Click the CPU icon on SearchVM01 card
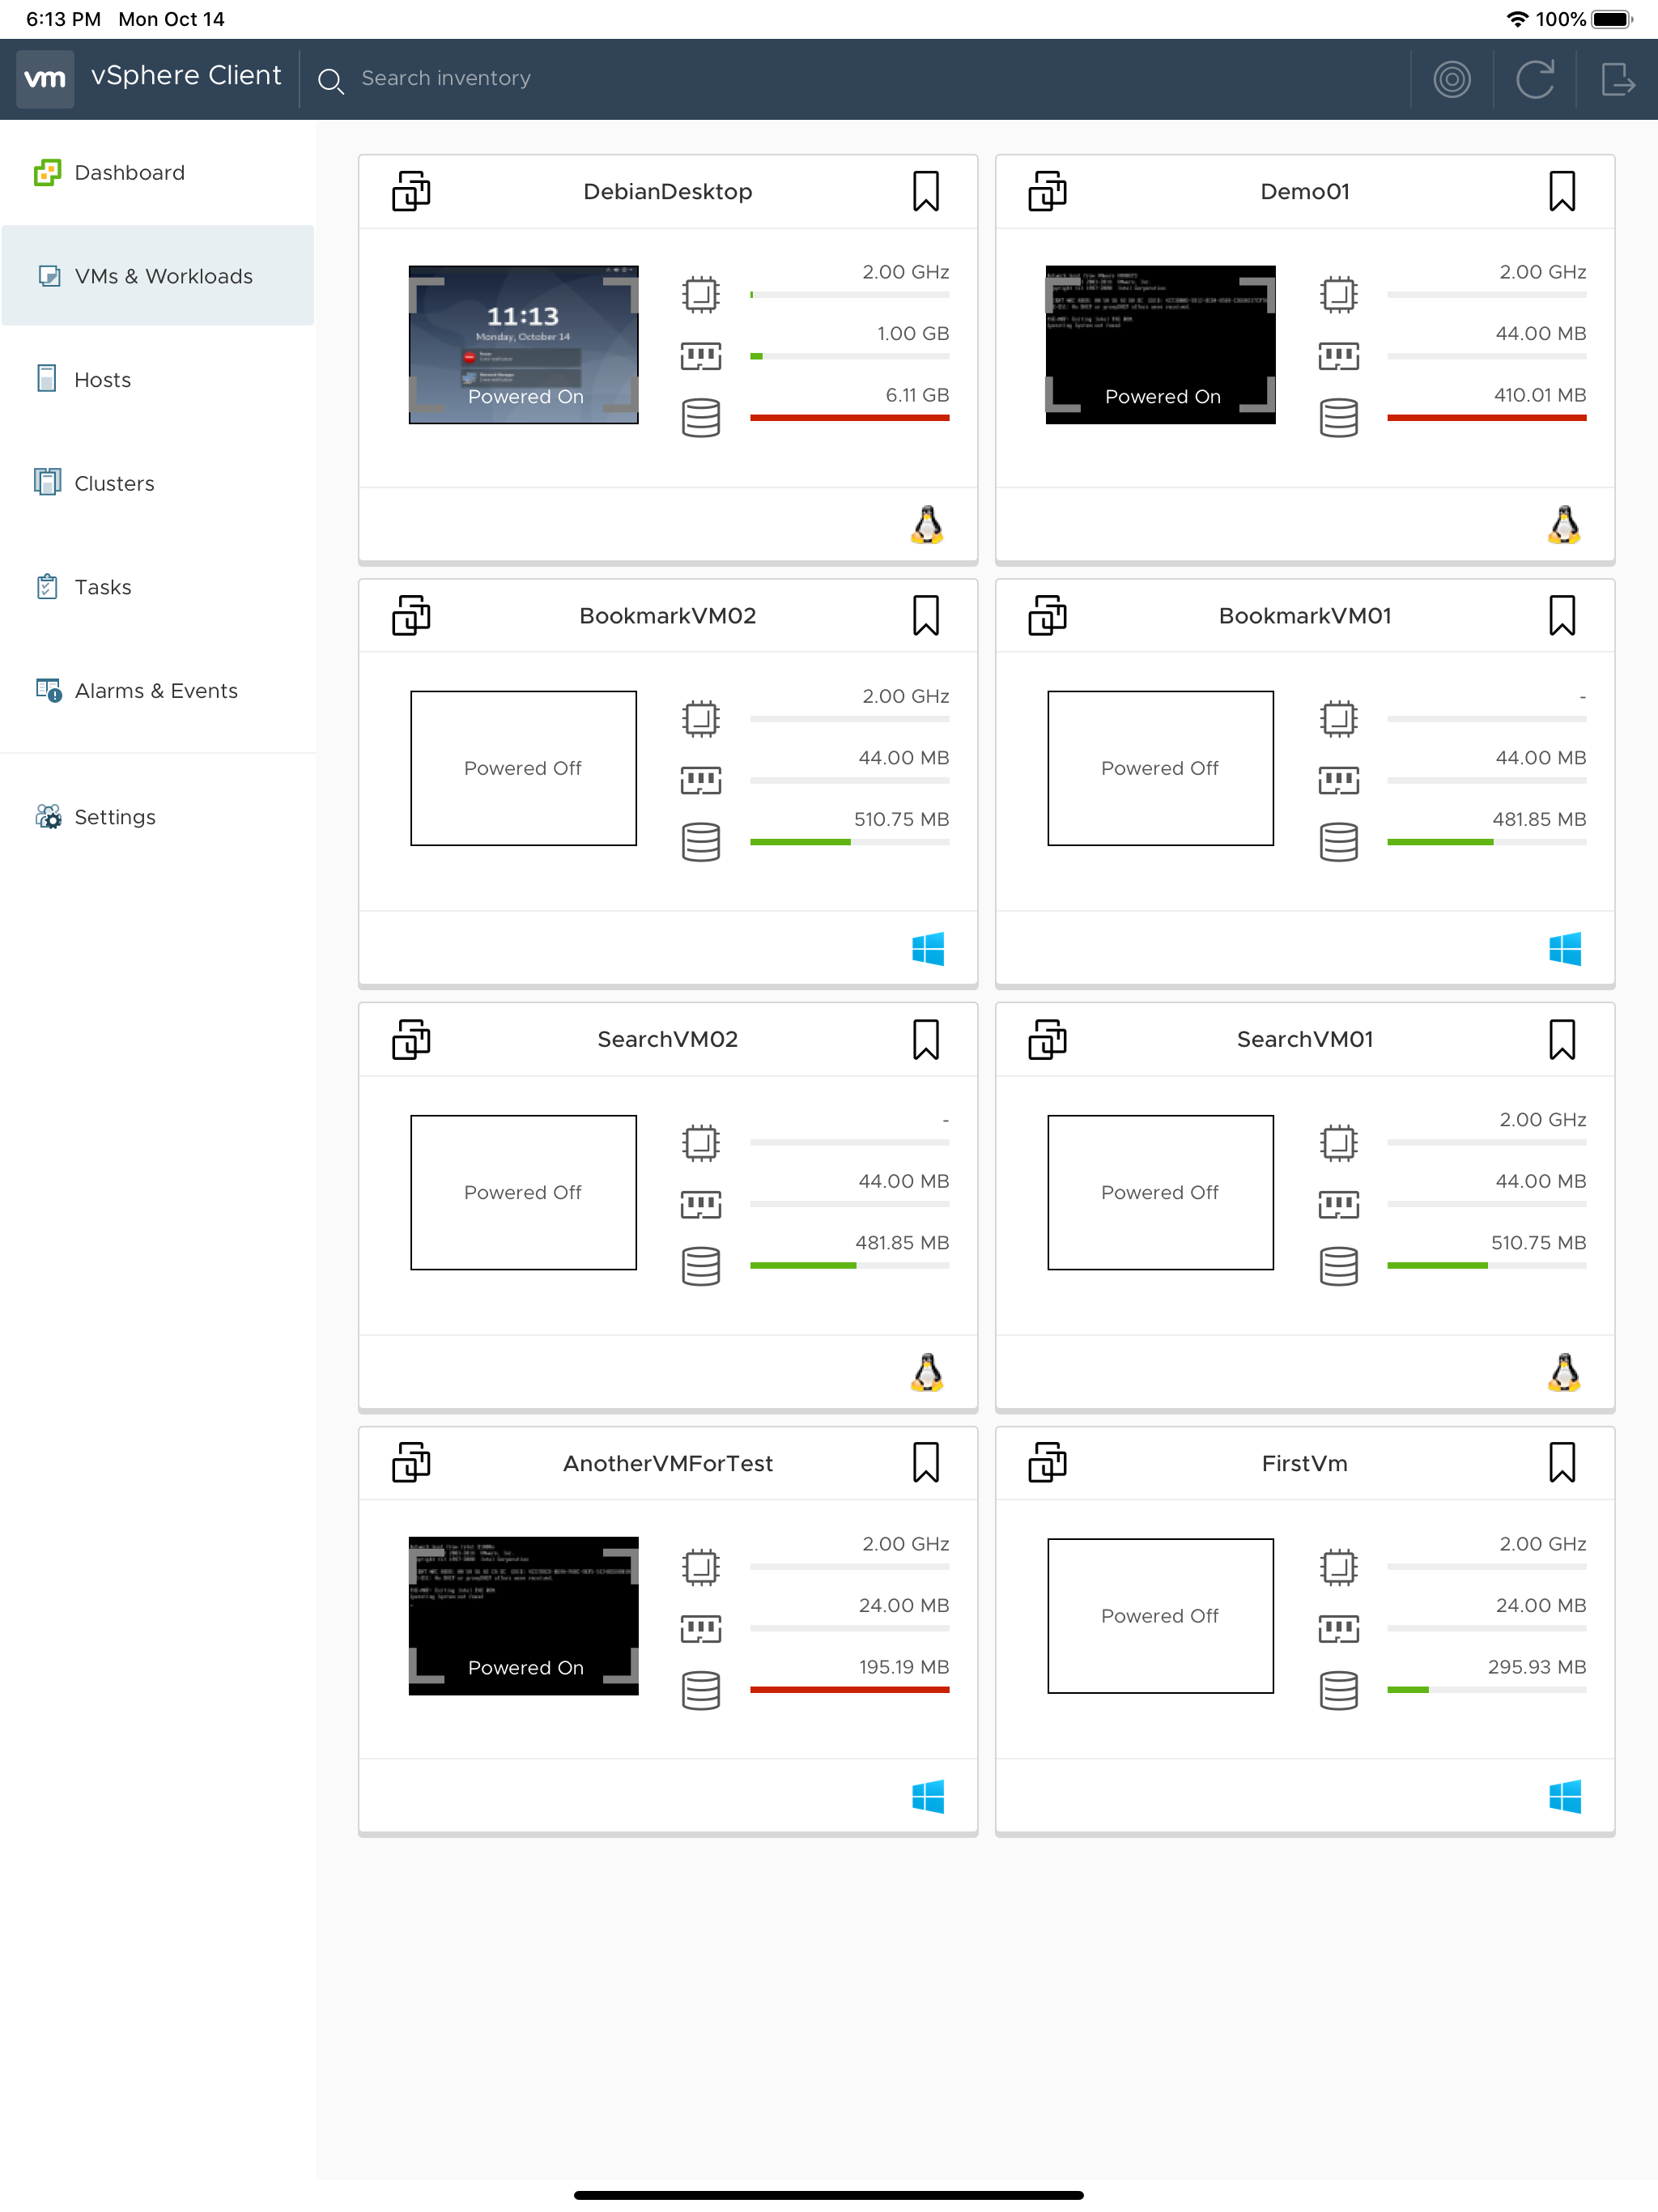The height and width of the screenshot is (2212, 1658). tap(1338, 1142)
